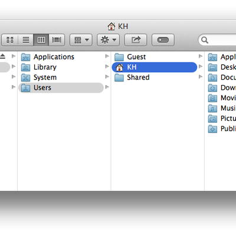Switch to icon view mode

click(10, 40)
